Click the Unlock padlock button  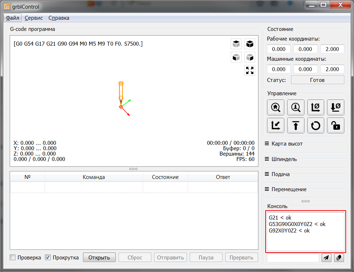click(x=335, y=125)
